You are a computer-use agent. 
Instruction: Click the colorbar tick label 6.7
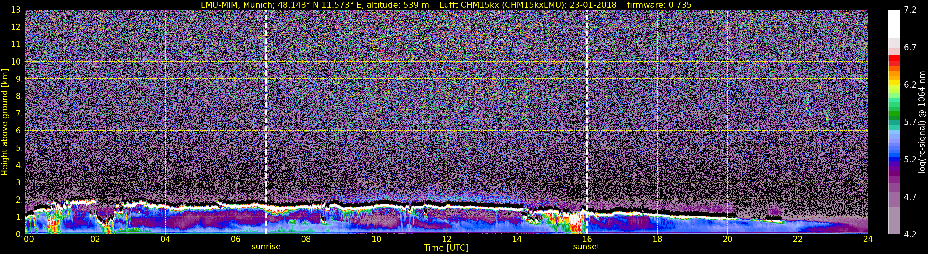tap(910, 47)
